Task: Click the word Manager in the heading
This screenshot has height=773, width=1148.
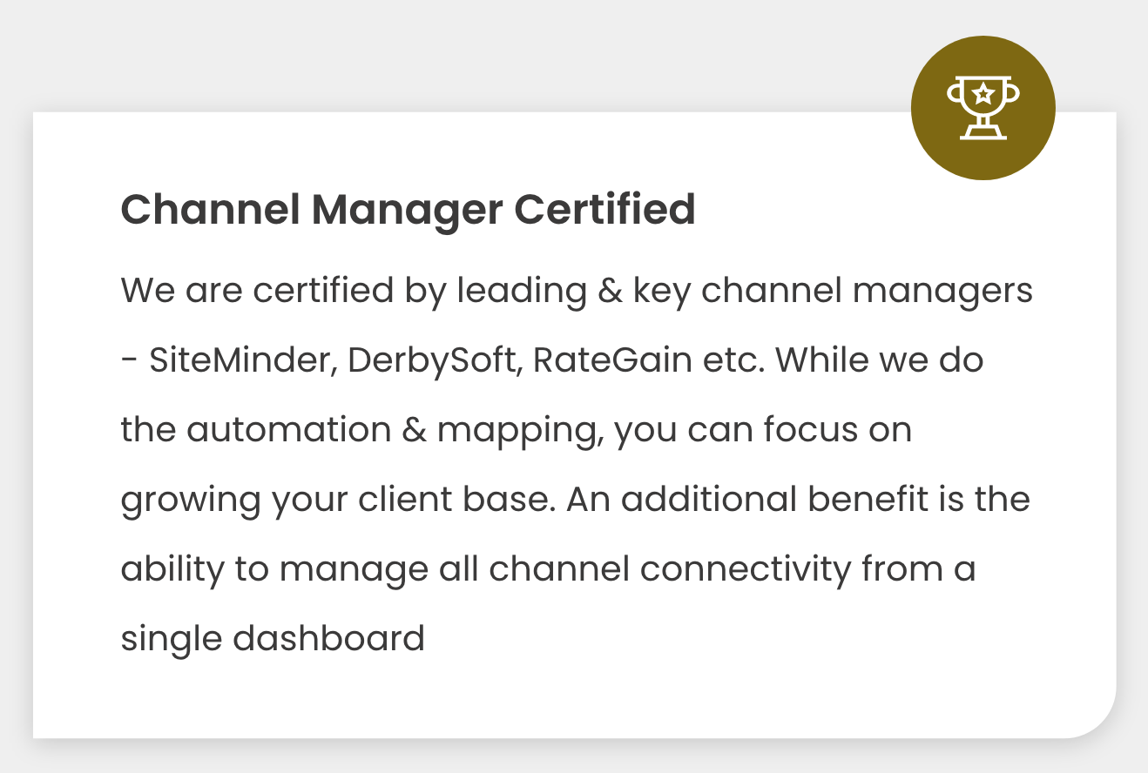Action: coord(406,212)
